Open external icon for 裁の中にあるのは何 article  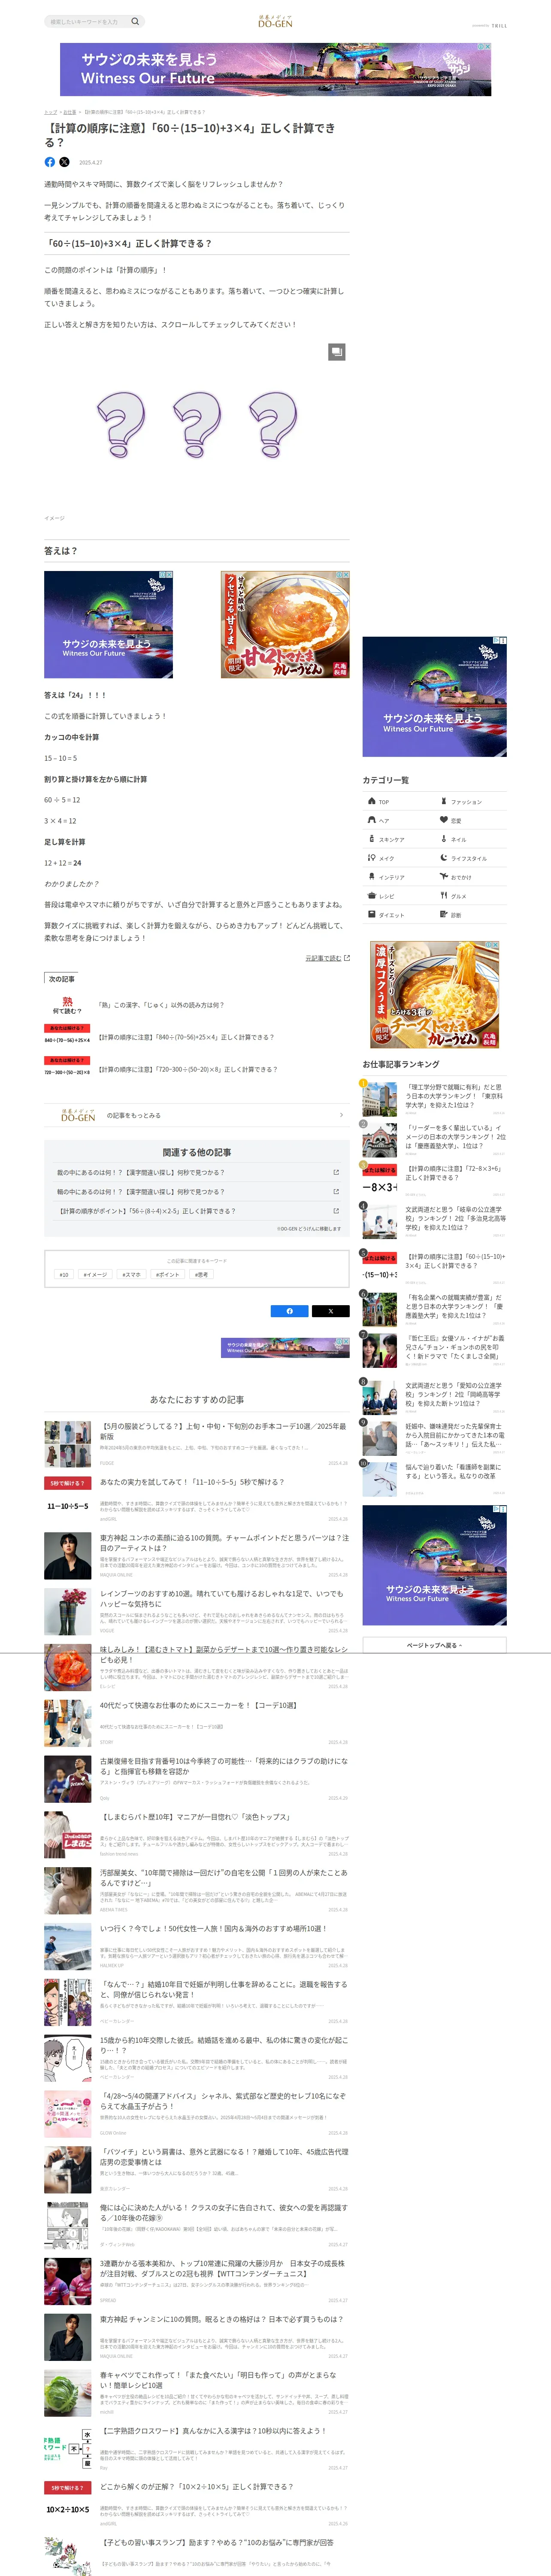pyautogui.click(x=336, y=1172)
